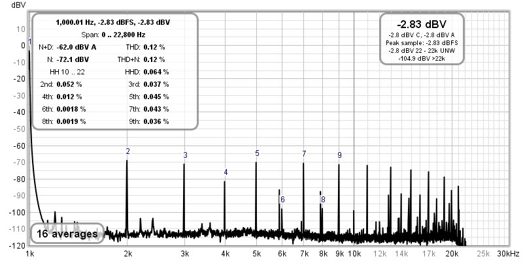This screenshot has width=523, height=261.
Task: Click the 1k frequency axis label
Action: click(x=30, y=253)
